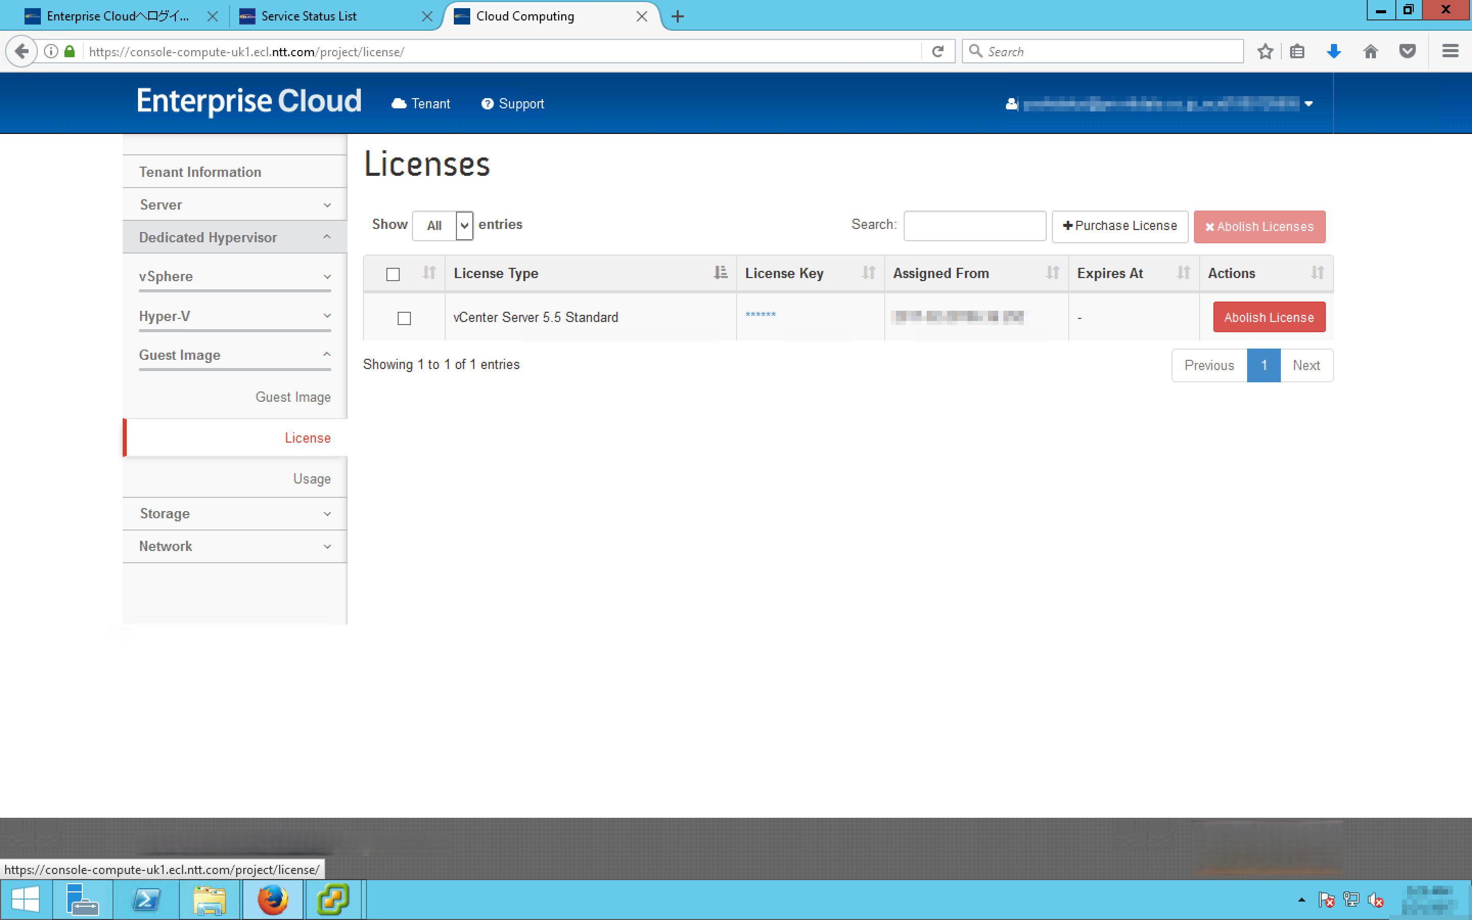Open the Show entries dropdown
This screenshot has height=920, width=1472.
pyautogui.click(x=442, y=226)
